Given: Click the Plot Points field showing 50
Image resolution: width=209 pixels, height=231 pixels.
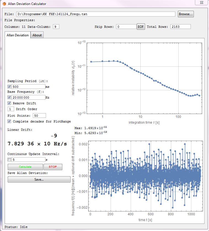Looking at the screenshot, I should 39,116.
